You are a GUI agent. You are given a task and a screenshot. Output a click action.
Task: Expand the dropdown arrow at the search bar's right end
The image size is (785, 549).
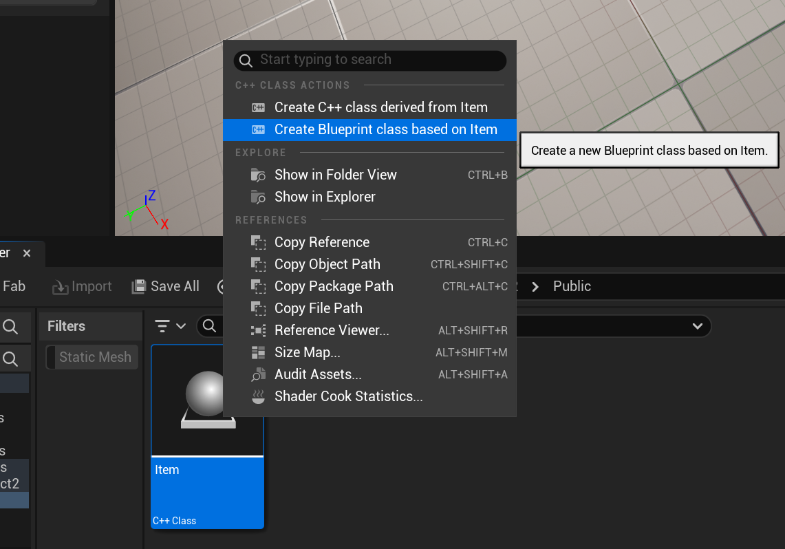pyautogui.click(x=698, y=326)
